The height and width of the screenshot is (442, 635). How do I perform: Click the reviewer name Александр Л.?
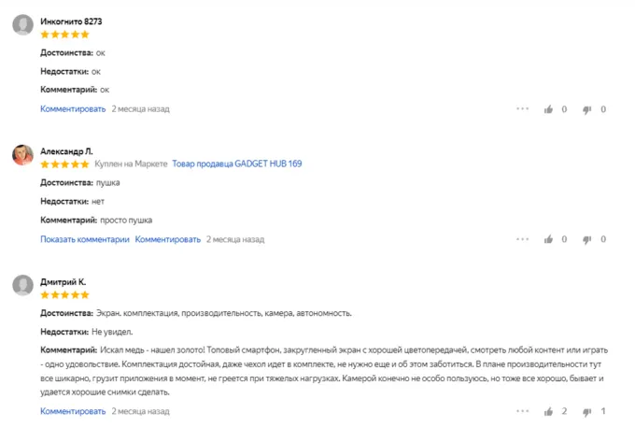[x=66, y=150]
